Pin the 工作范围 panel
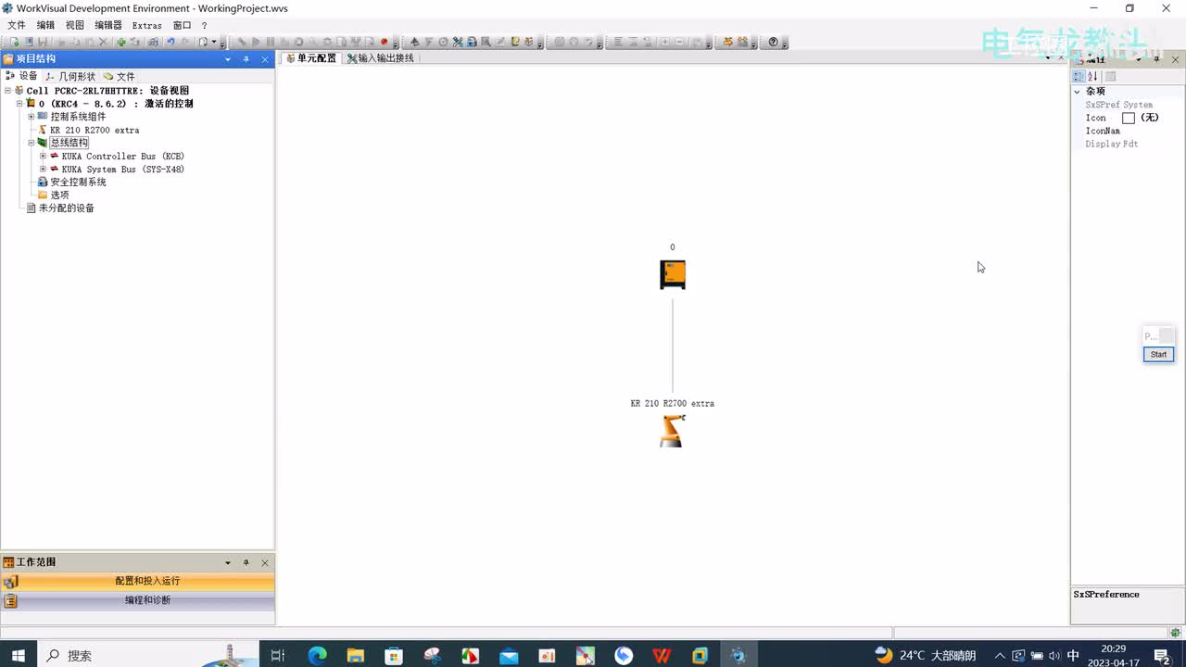The height and width of the screenshot is (667, 1186). click(246, 562)
